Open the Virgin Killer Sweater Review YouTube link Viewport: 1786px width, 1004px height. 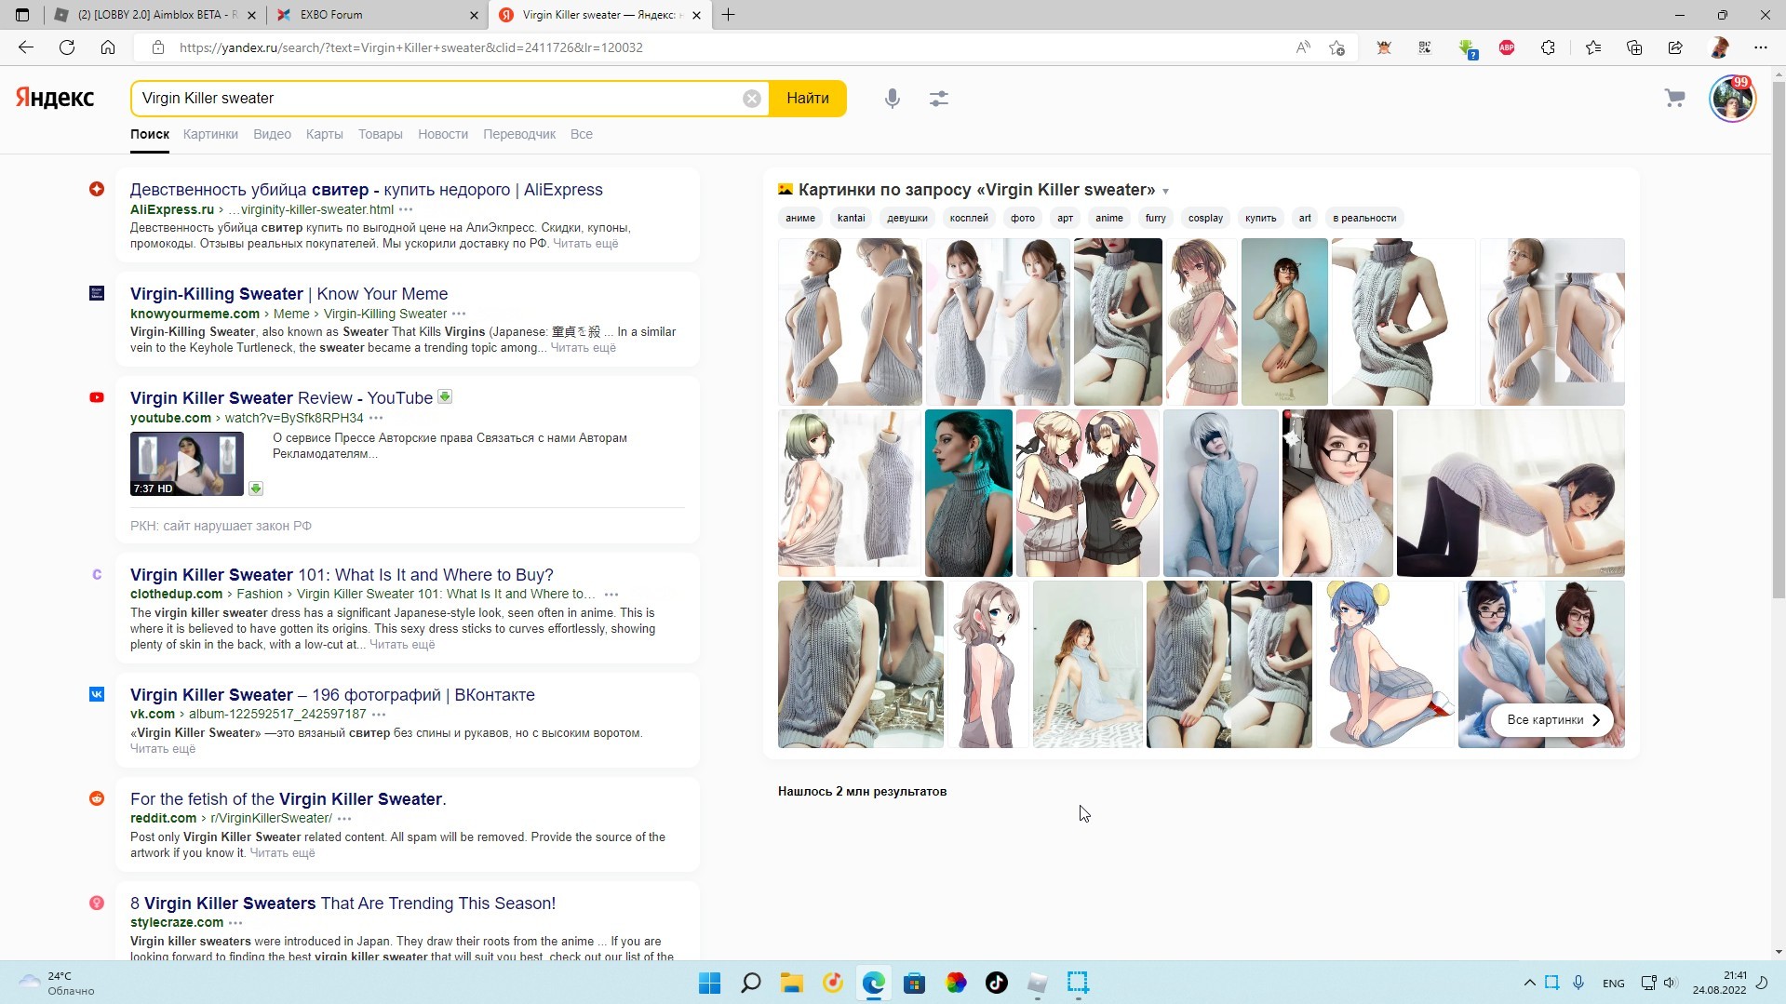point(281,398)
